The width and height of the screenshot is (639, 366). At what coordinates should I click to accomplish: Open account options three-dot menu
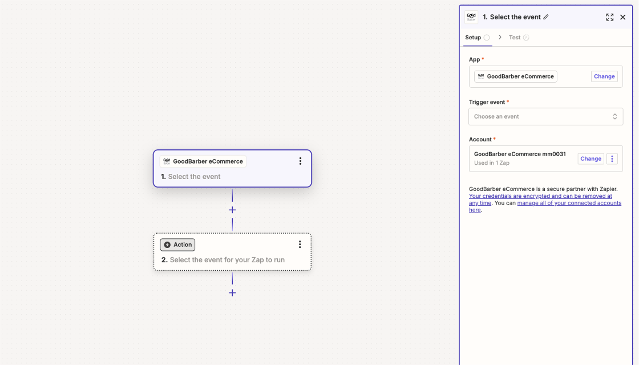coord(612,158)
